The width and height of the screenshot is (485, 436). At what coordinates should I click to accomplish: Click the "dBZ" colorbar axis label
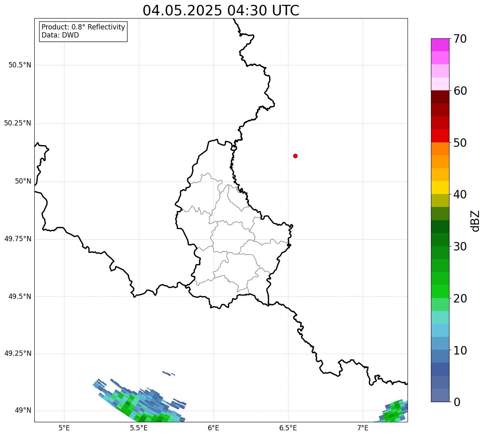pos(475,221)
